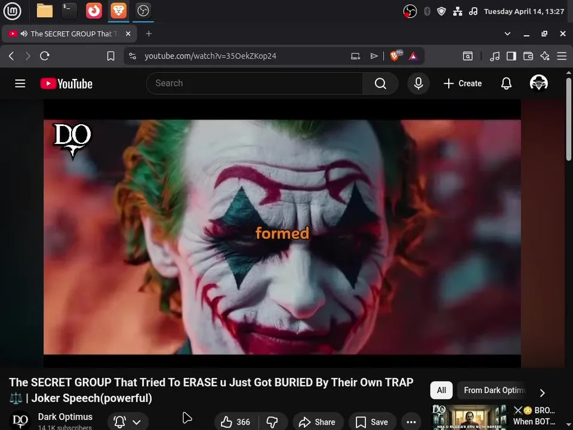Screen dimensions: 573x430
Task: Open the cast/install app icon in address bar
Action: 356,56
